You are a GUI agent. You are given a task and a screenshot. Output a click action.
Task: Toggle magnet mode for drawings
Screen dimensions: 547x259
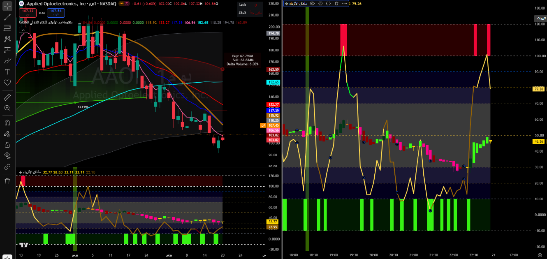(7, 123)
